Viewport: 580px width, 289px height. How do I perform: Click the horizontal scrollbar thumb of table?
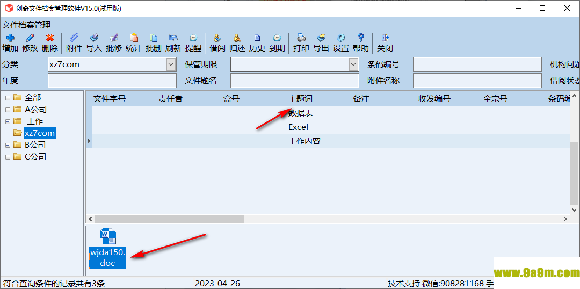[x=169, y=219]
